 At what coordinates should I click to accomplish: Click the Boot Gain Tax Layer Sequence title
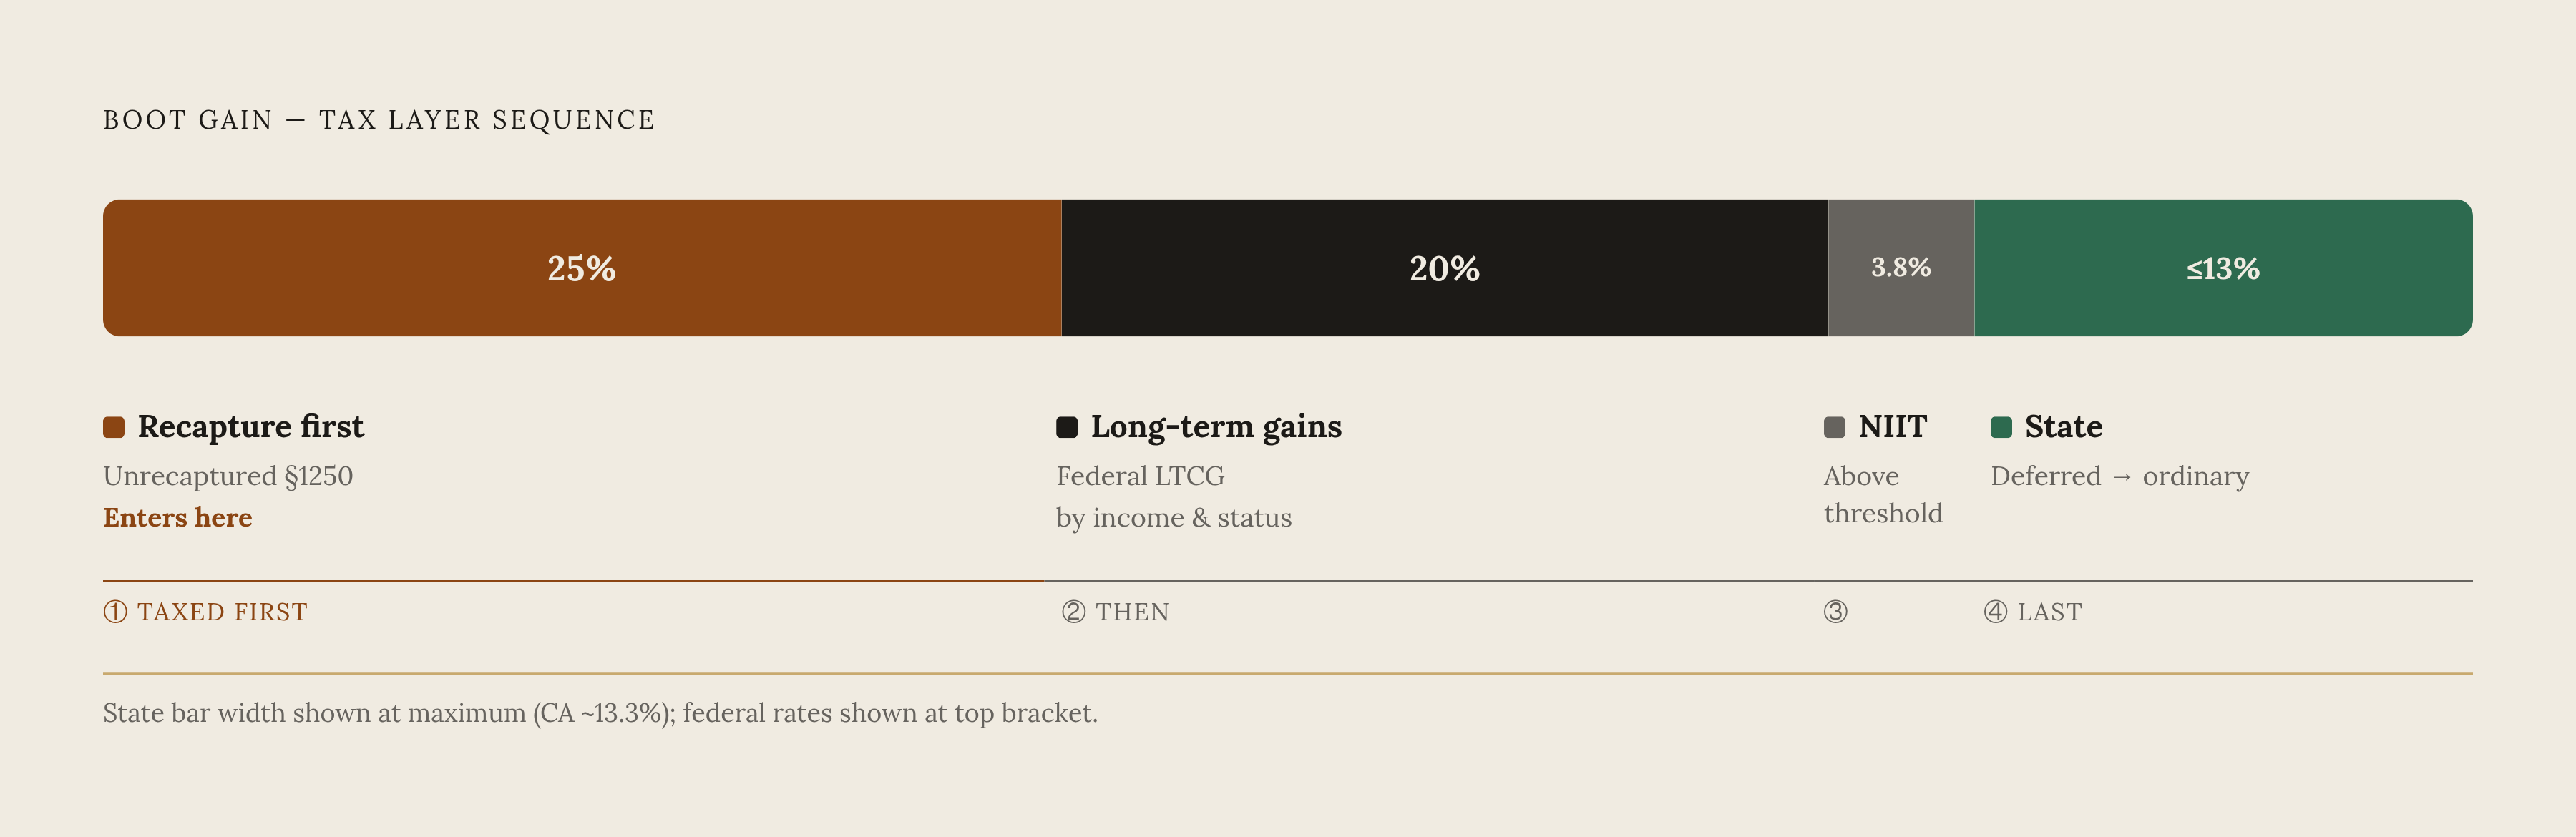pyautogui.click(x=379, y=120)
